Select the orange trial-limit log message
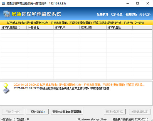 click(79, 85)
